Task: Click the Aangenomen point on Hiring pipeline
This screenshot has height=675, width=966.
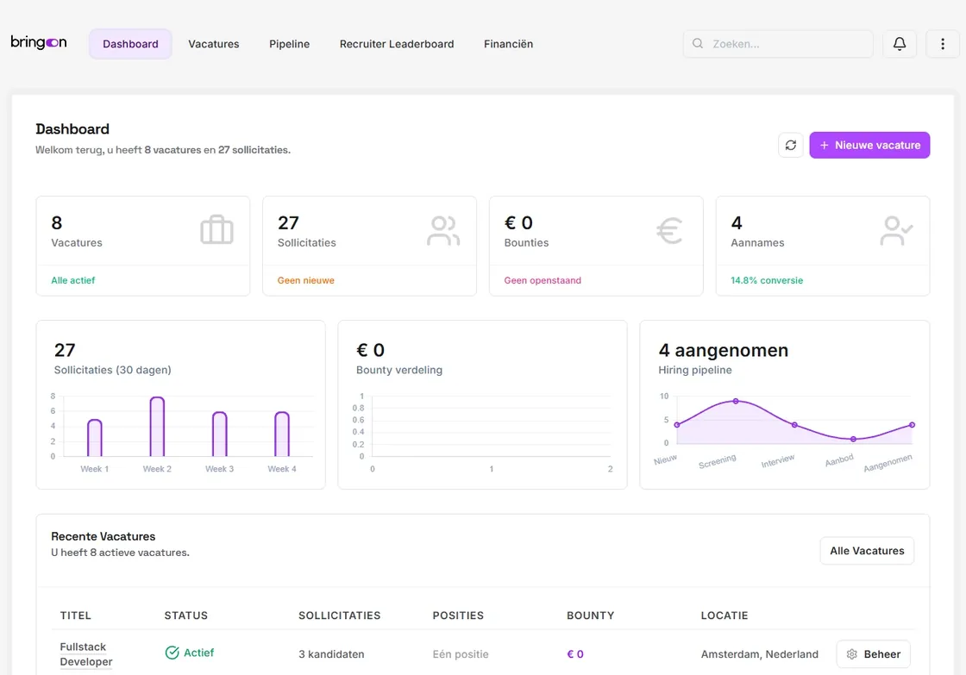Action: point(913,425)
